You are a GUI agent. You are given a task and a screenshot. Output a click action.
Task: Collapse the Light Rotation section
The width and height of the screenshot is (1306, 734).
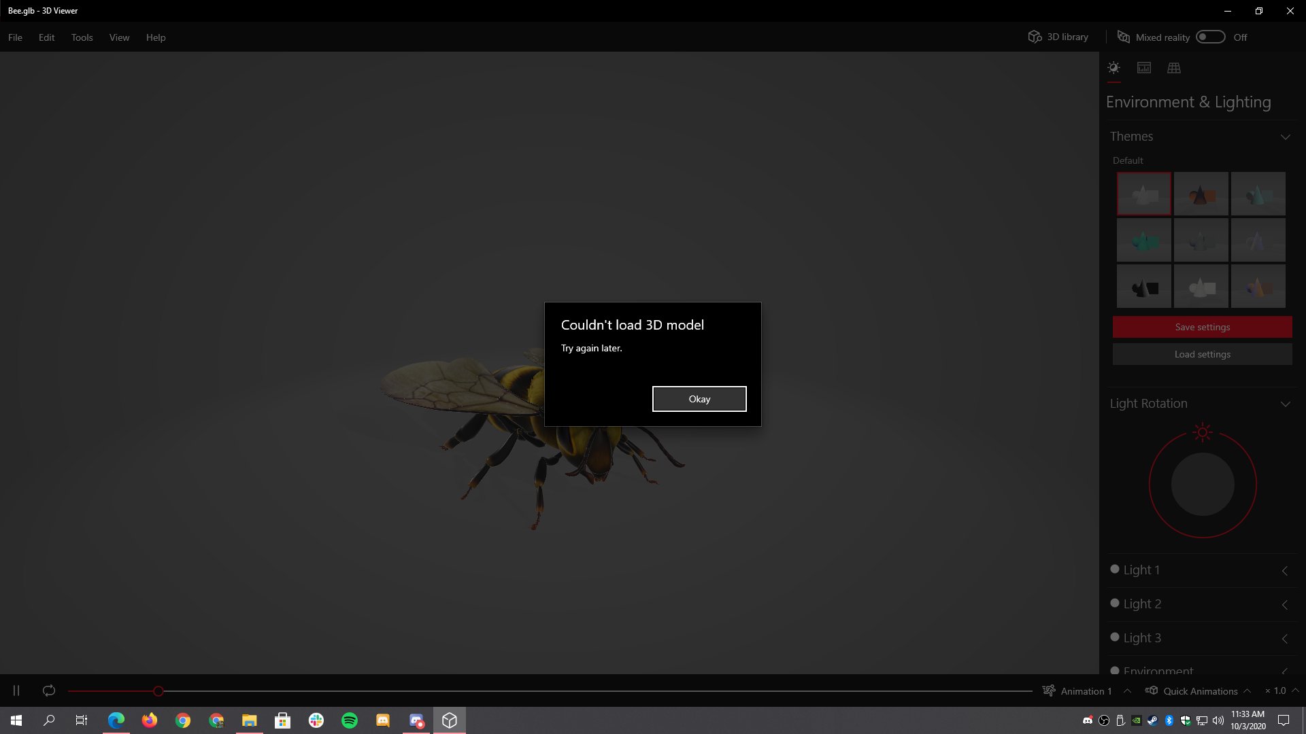tap(1285, 404)
